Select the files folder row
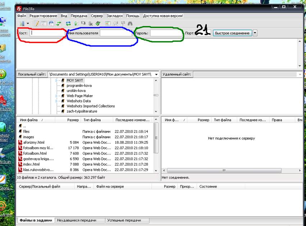 pyautogui.click(x=85, y=132)
